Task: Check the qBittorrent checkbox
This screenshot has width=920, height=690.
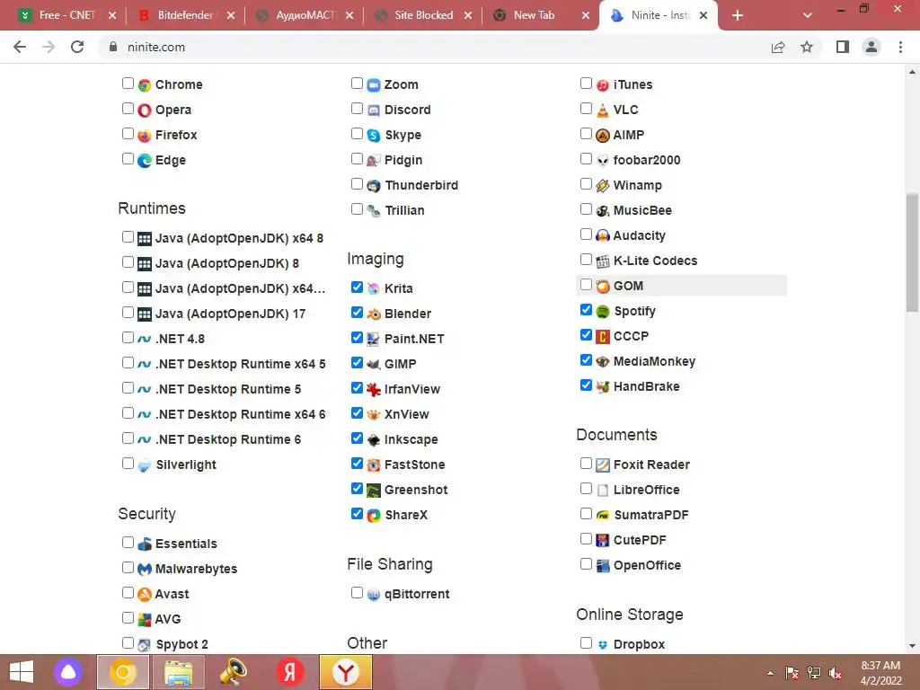Action: click(x=357, y=593)
